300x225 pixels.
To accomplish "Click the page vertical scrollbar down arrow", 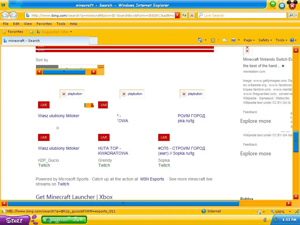I will 296,196.
